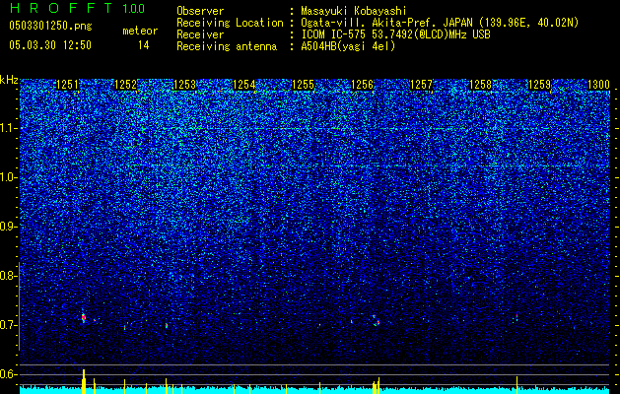Viewport: 620px width, 394px height.
Task: Click the meteor echo just before the 1259 marker
Action: pos(517,316)
